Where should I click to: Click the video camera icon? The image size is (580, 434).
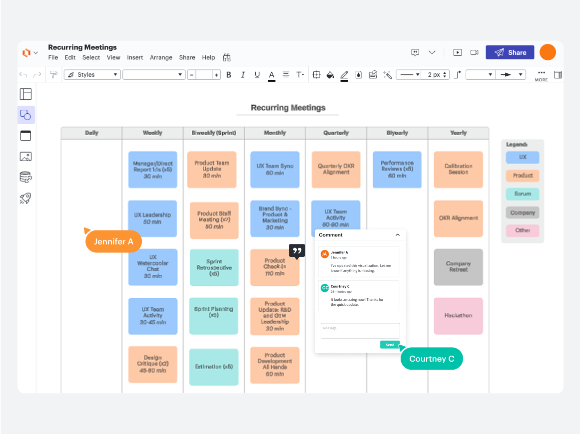pos(474,52)
